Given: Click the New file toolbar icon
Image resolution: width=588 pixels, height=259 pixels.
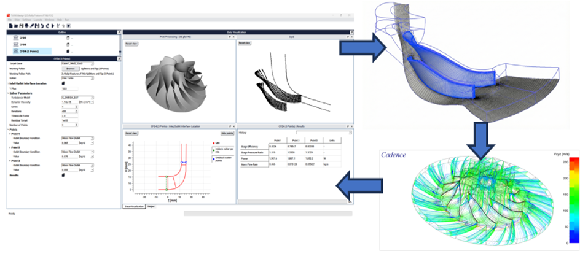Looking at the screenshot, I should [10, 26].
